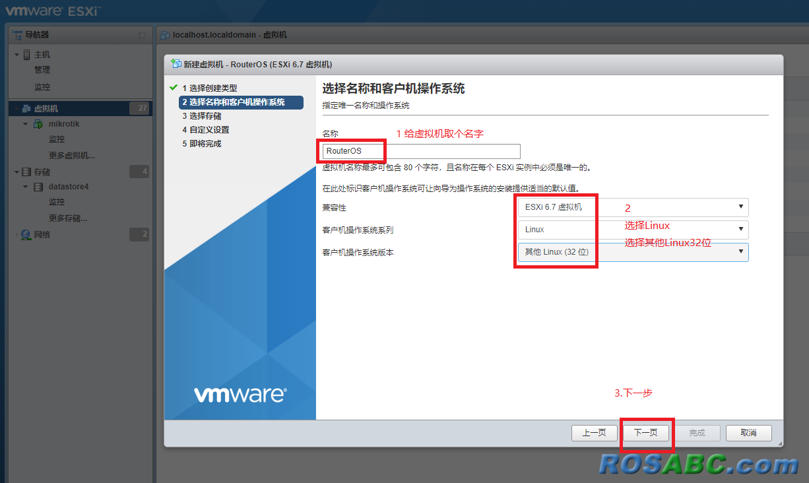Click the icon beside localhost.localdomain title

tap(165, 34)
